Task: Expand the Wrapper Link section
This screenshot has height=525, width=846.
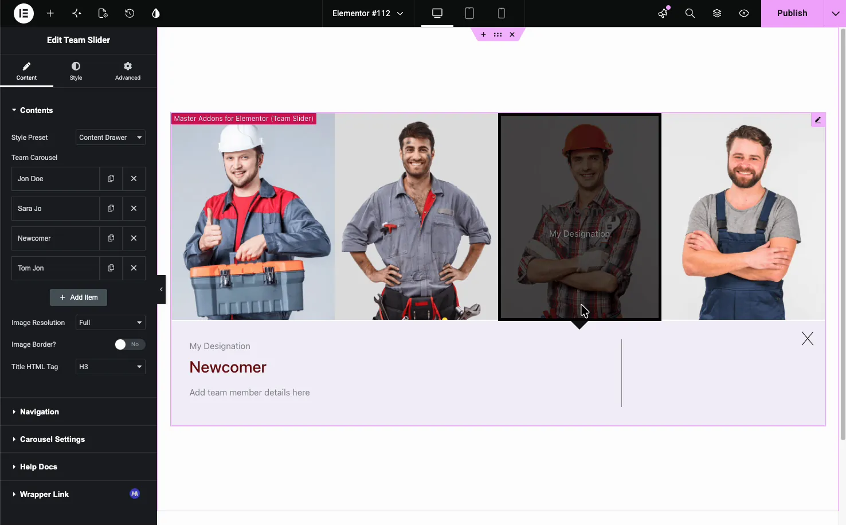Action: tap(79, 494)
